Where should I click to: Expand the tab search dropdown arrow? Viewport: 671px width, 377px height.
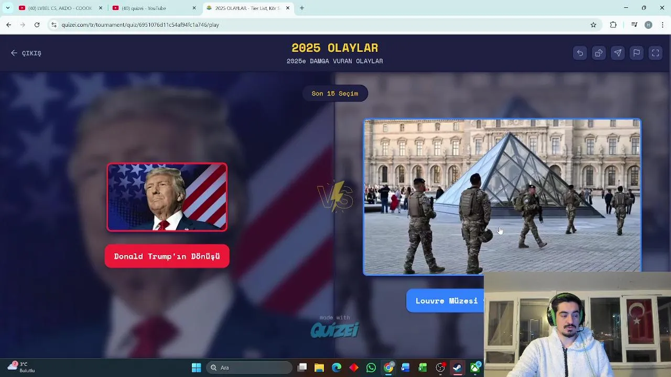(x=7, y=8)
